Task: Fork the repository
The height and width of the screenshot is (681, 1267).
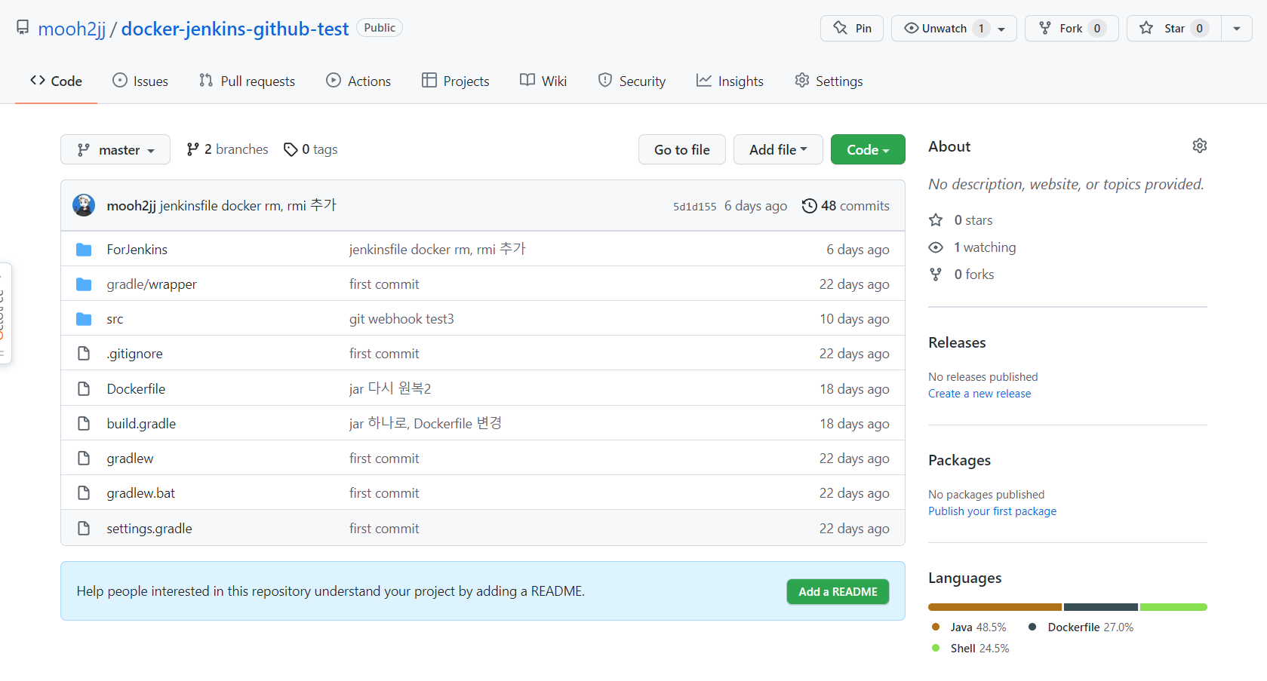Action: [1072, 28]
